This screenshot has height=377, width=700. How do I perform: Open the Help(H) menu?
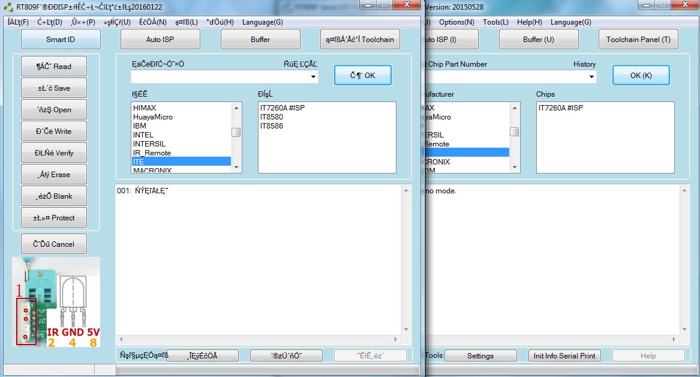[x=529, y=22]
